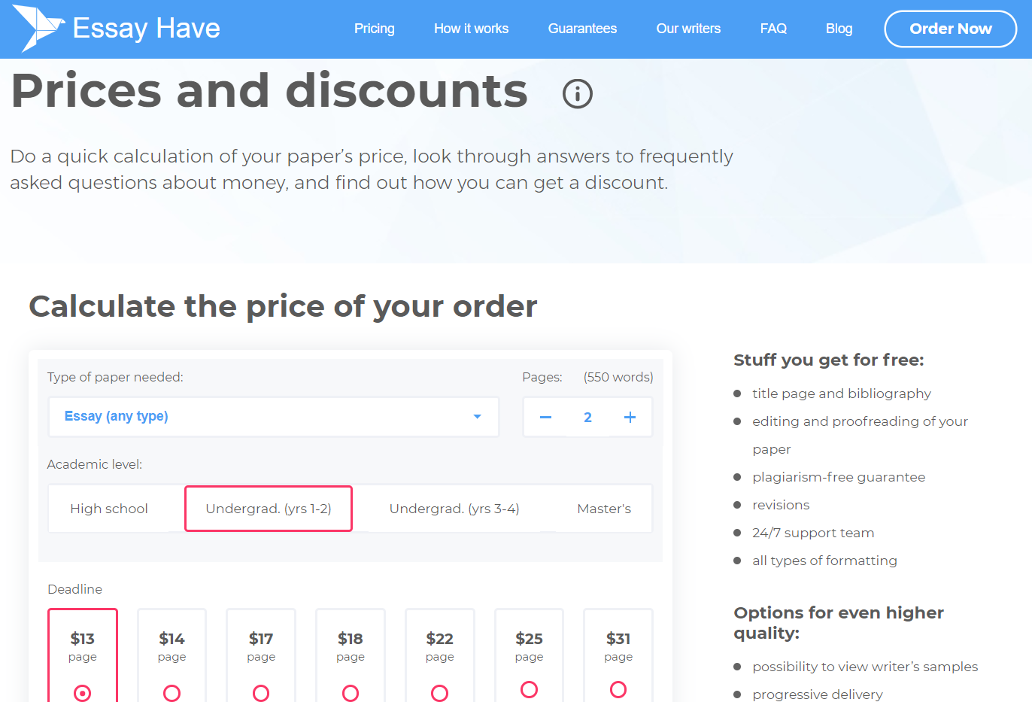Decrease pages with the minus icon
The height and width of the screenshot is (702, 1032).
point(546,418)
